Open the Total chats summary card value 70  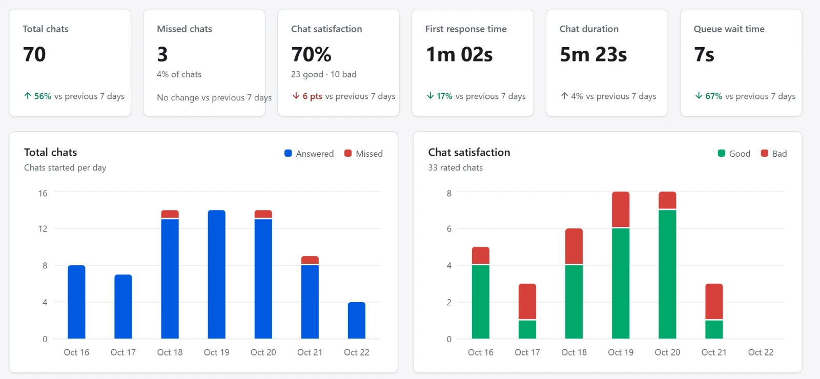click(34, 54)
